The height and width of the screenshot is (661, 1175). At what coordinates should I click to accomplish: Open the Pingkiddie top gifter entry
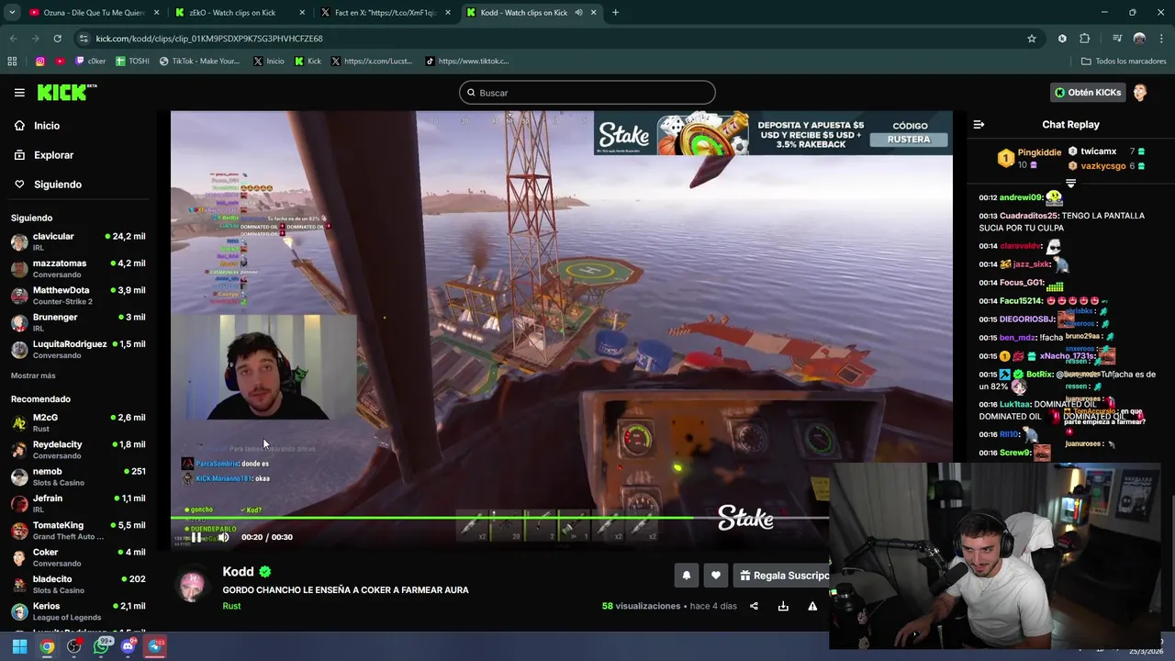click(x=1028, y=158)
